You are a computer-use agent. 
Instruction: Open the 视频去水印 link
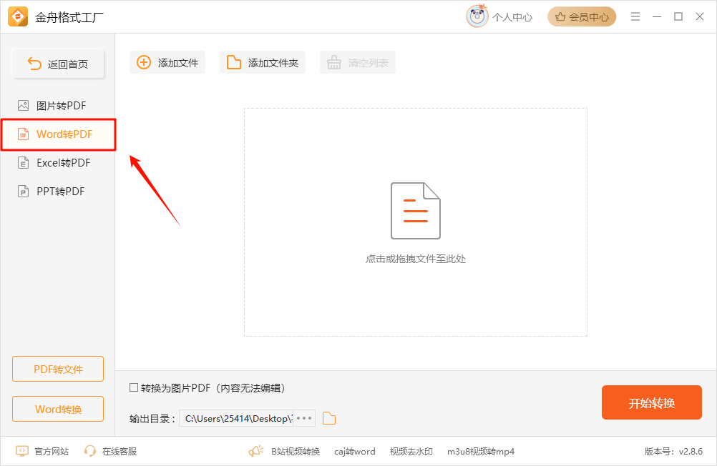(x=411, y=452)
